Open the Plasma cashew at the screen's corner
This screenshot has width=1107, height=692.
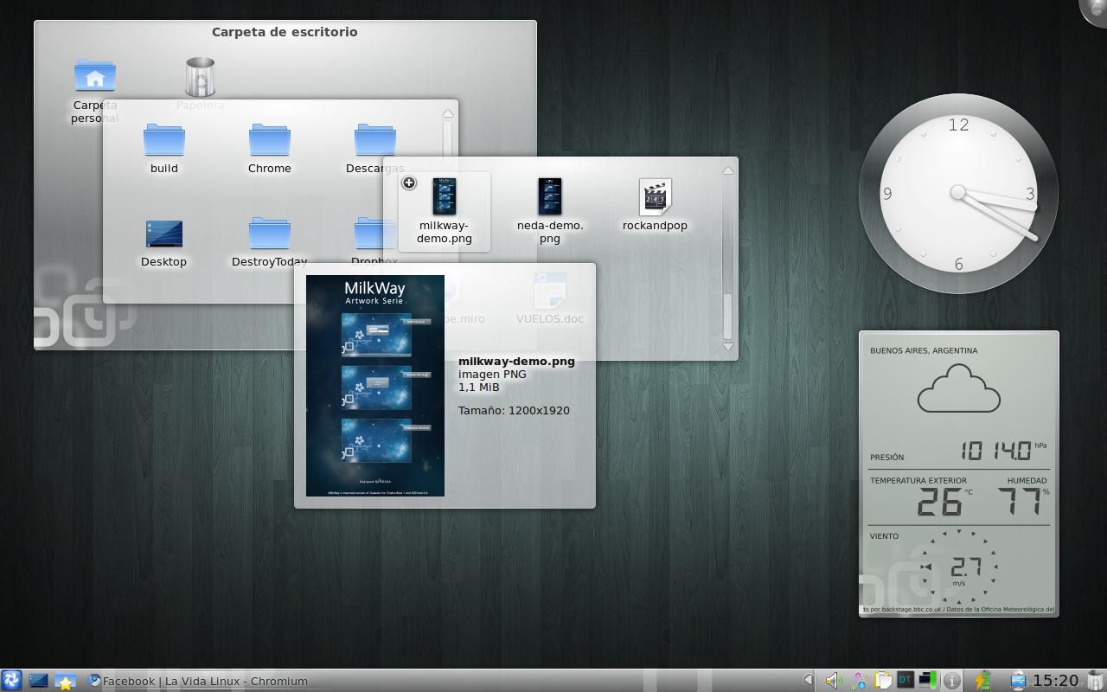point(1097,9)
